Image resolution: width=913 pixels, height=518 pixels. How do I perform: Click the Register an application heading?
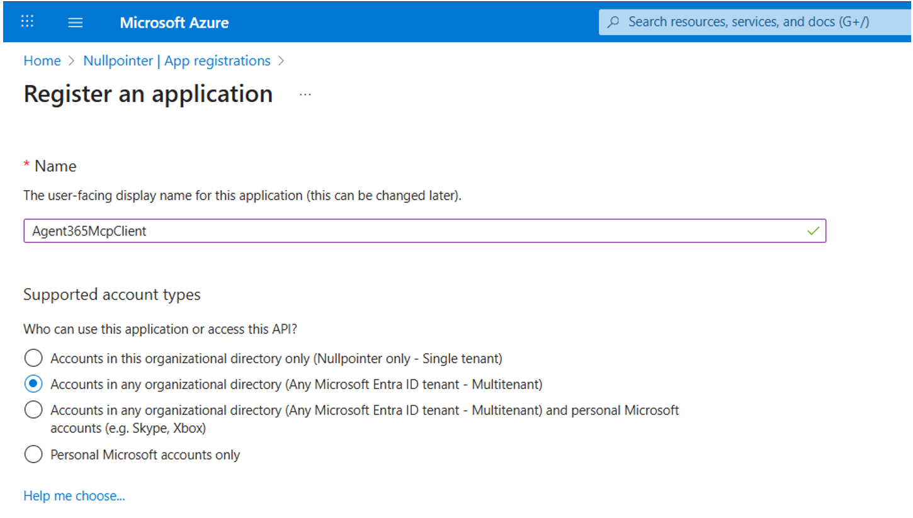pyautogui.click(x=148, y=94)
